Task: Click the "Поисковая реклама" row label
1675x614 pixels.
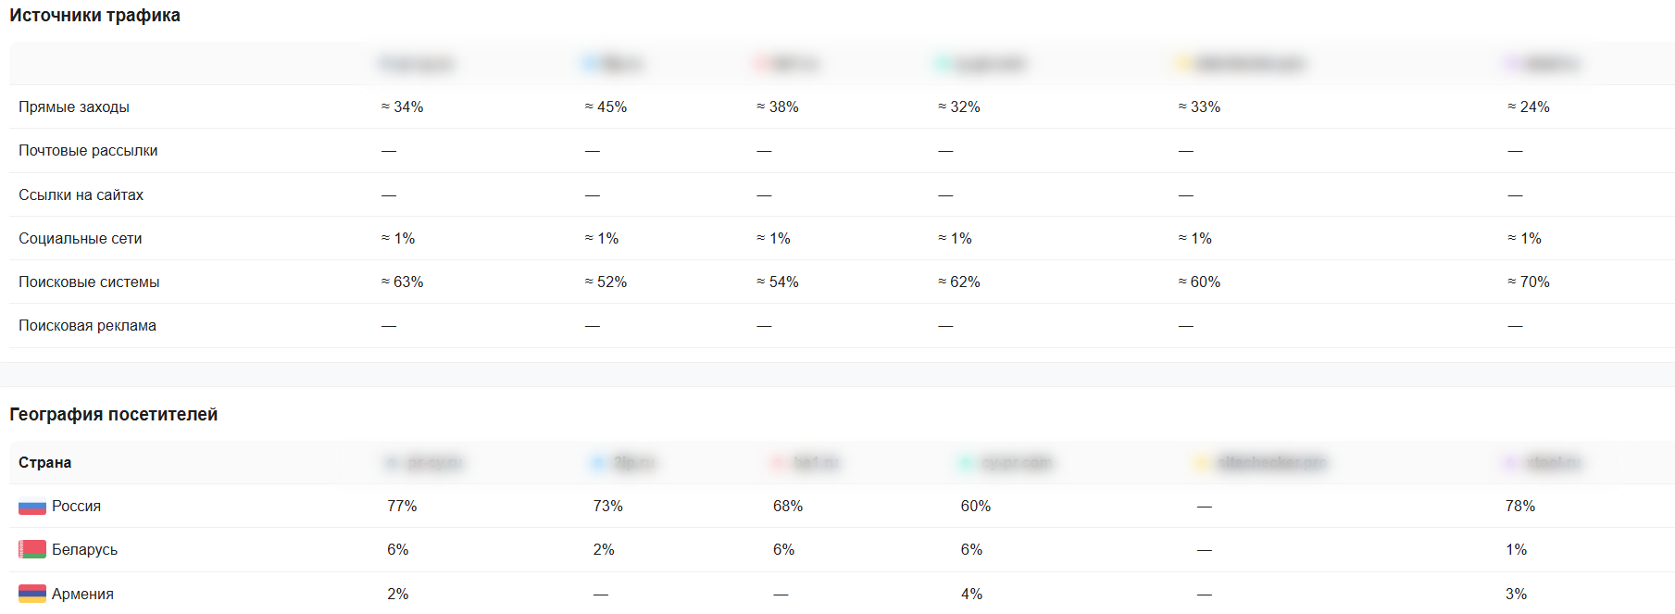Action: point(87,326)
